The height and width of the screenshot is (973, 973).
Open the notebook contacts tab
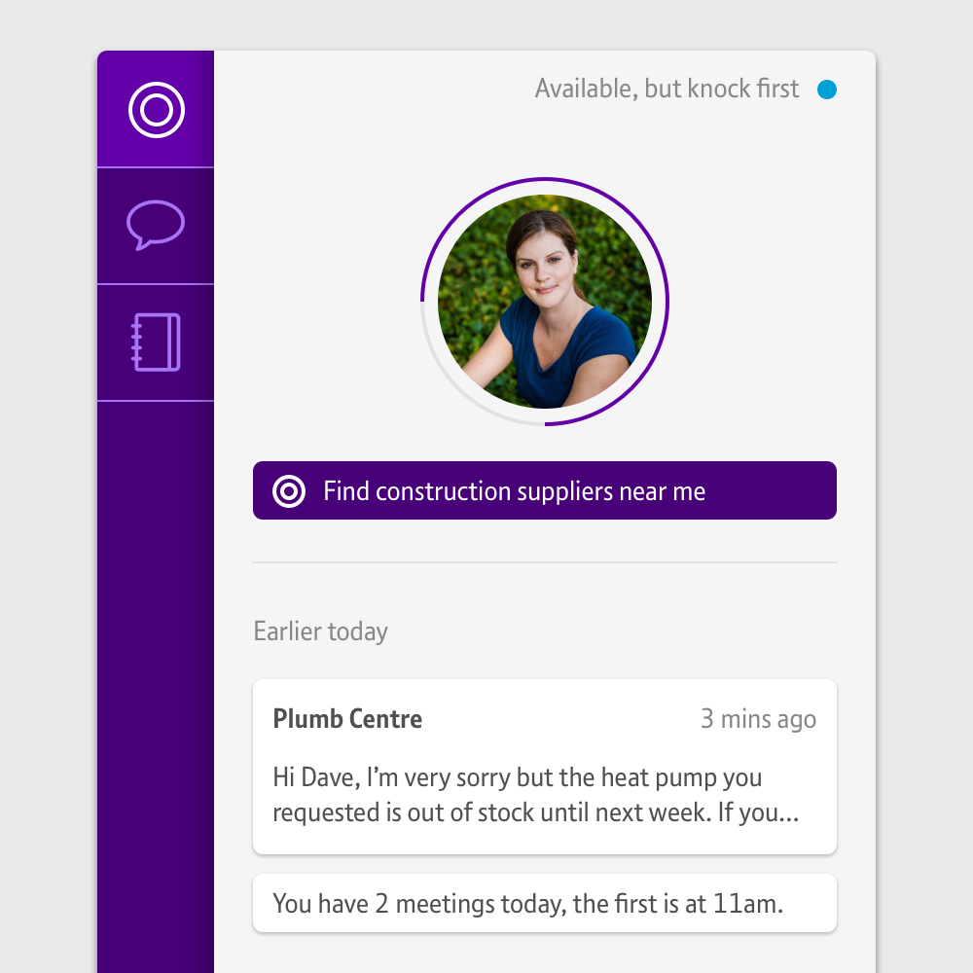(156, 342)
